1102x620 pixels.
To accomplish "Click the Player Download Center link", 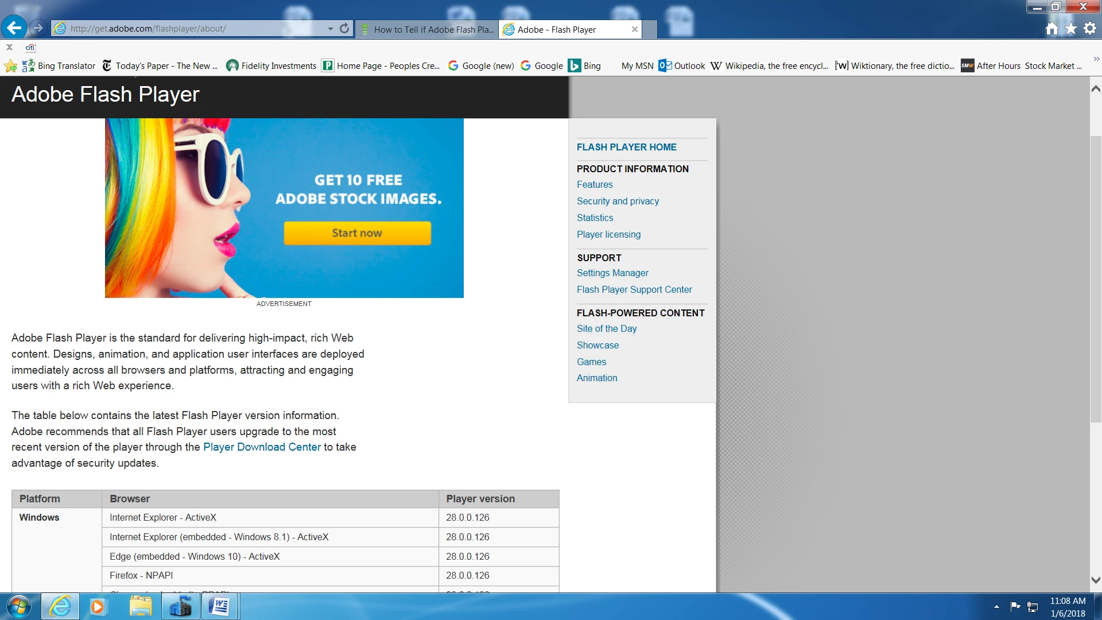I will [x=262, y=447].
